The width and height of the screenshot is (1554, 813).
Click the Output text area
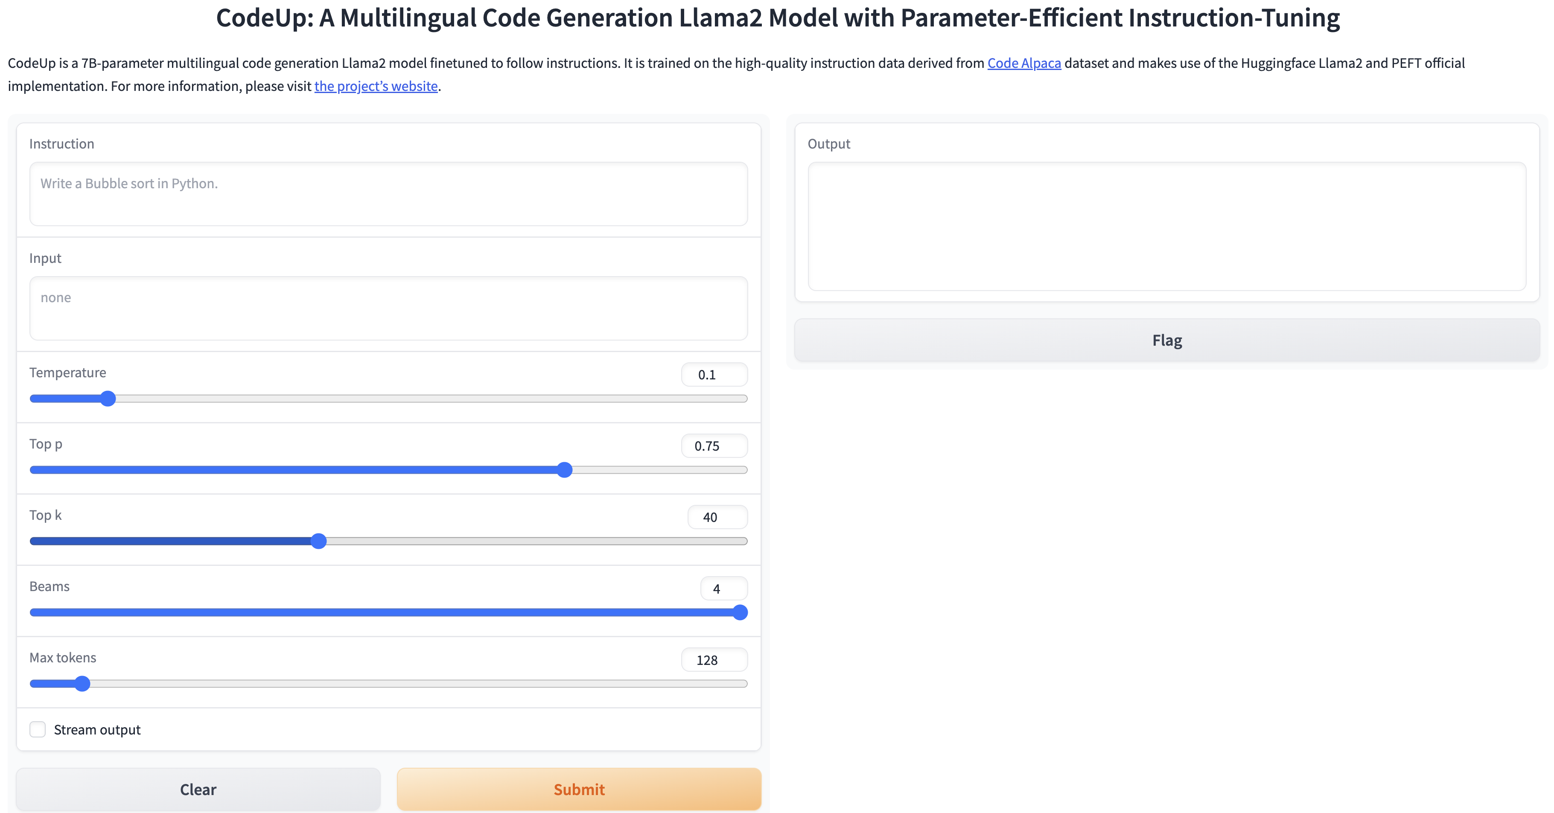pyautogui.click(x=1166, y=226)
